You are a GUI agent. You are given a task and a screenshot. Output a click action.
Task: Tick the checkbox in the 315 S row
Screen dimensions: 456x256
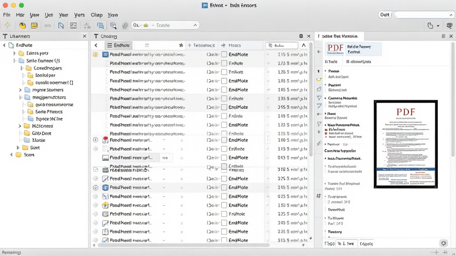tap(224, 149)
